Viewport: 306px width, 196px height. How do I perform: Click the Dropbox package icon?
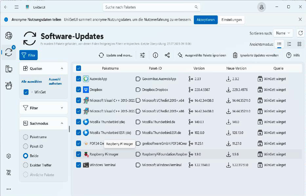pos(86,90)
